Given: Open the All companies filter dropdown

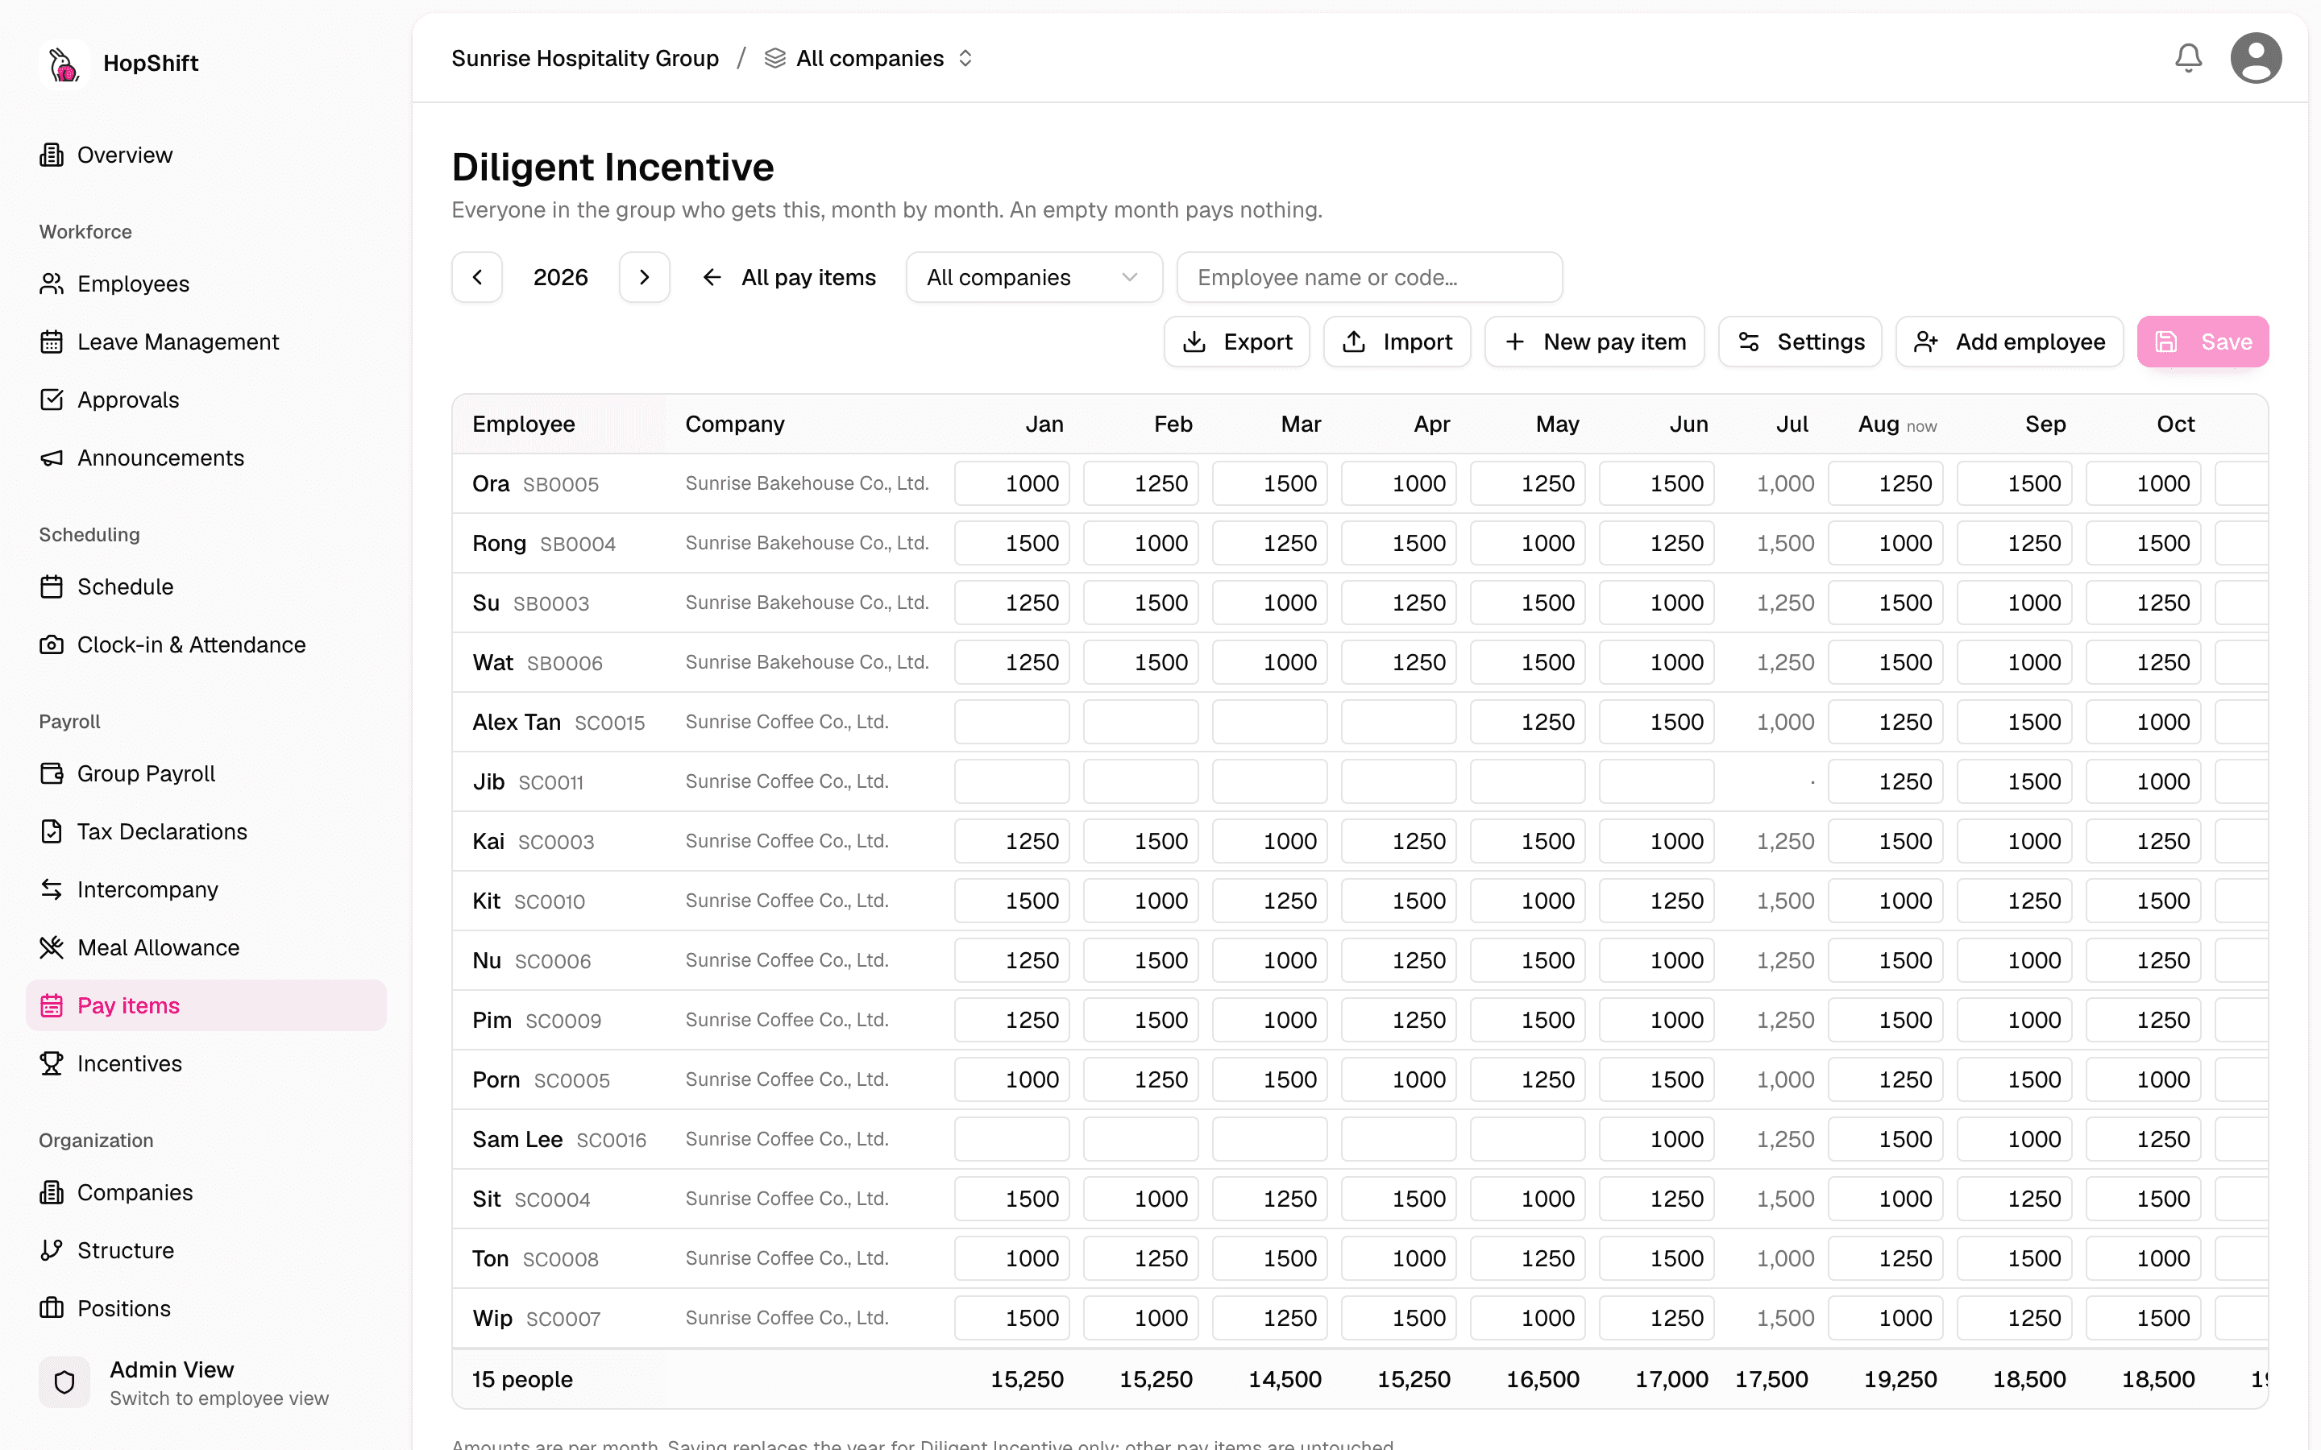Looking at the screenshot, I should 1034,277.
